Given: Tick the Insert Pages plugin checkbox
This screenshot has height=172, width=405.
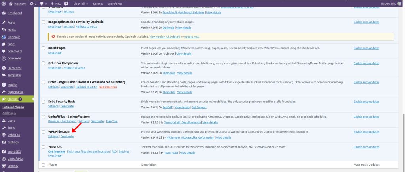Looking at the screenshot, I should 44,48.
